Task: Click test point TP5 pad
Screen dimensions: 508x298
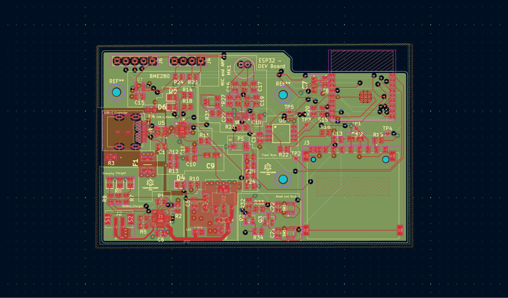Action: pos(289,112)
